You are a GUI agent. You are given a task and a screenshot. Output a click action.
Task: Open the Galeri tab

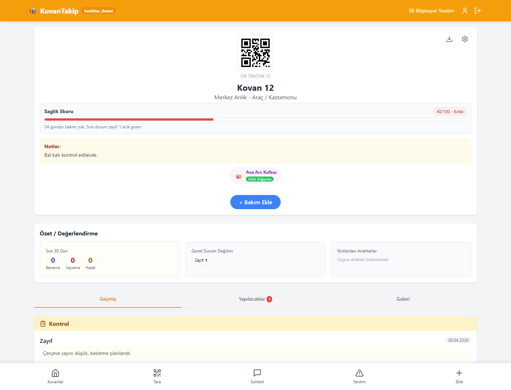(x=403, y=299)
